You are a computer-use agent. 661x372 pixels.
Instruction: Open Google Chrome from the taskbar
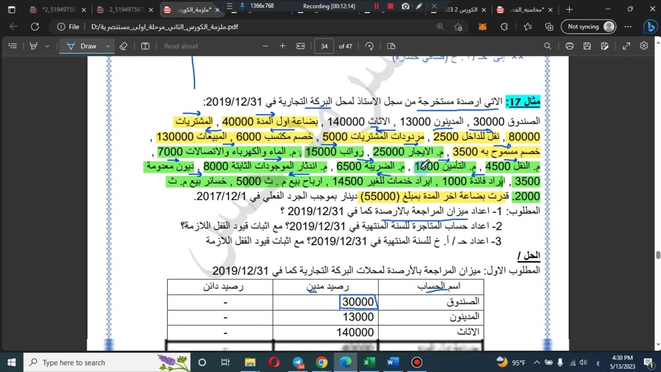(x=322, y=362)
